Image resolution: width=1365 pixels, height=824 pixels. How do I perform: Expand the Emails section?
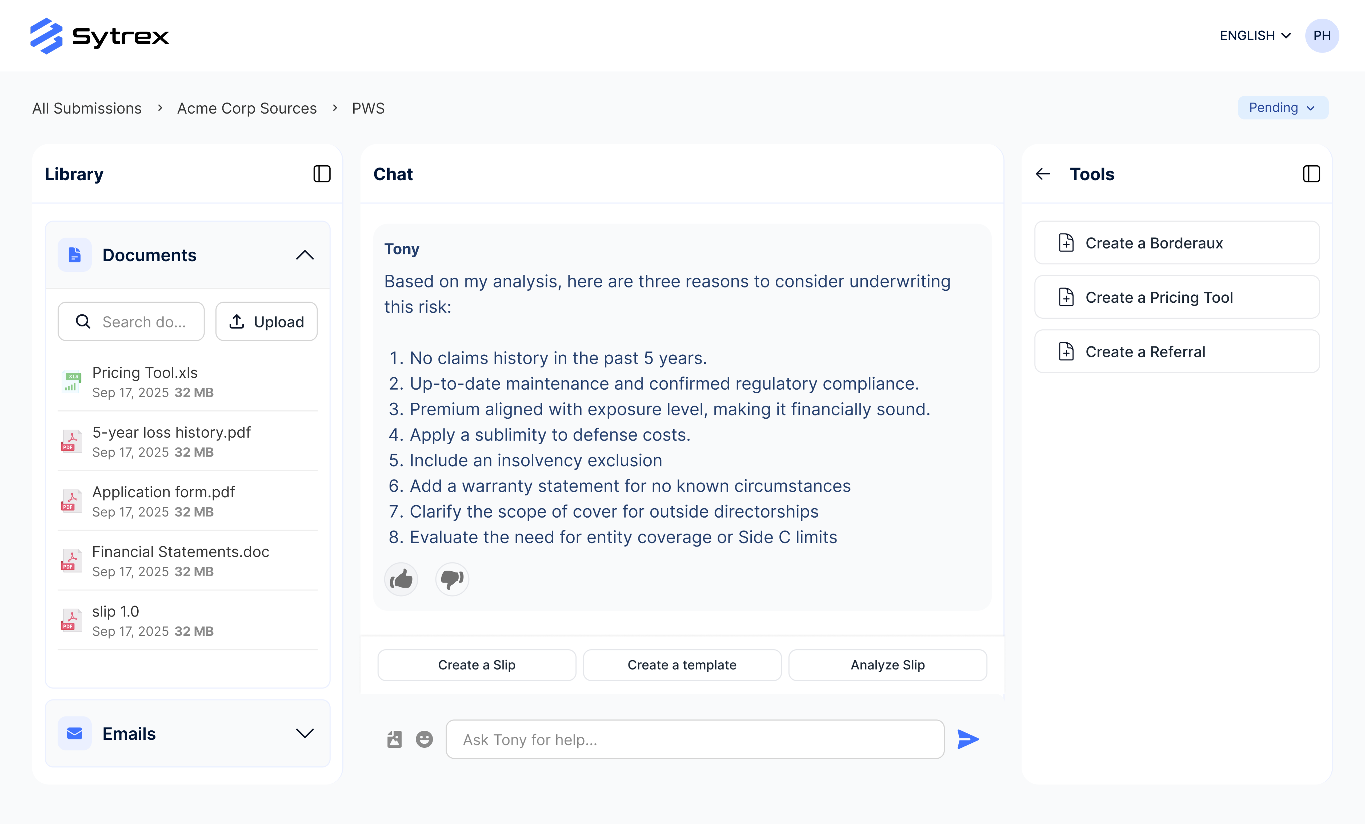(305, 733)
